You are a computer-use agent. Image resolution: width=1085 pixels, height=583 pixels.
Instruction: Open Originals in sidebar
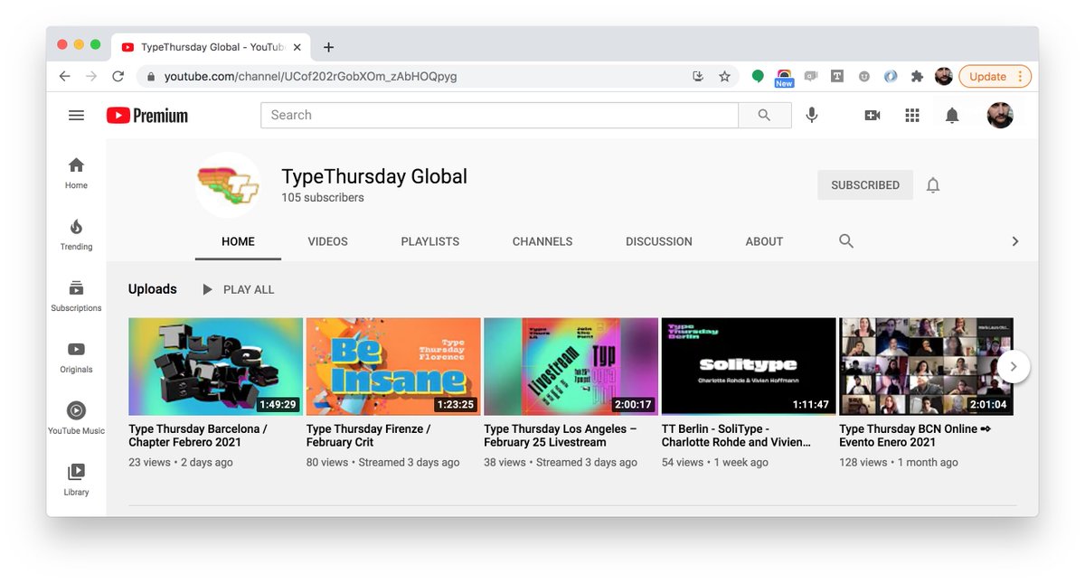pyautogui.click(x=76, y=357)
